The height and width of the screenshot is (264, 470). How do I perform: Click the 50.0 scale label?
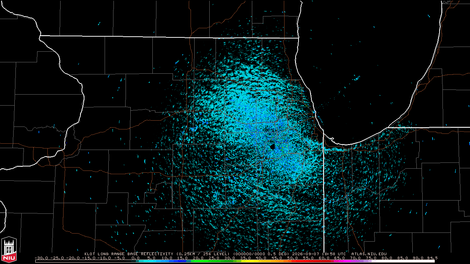293,258
